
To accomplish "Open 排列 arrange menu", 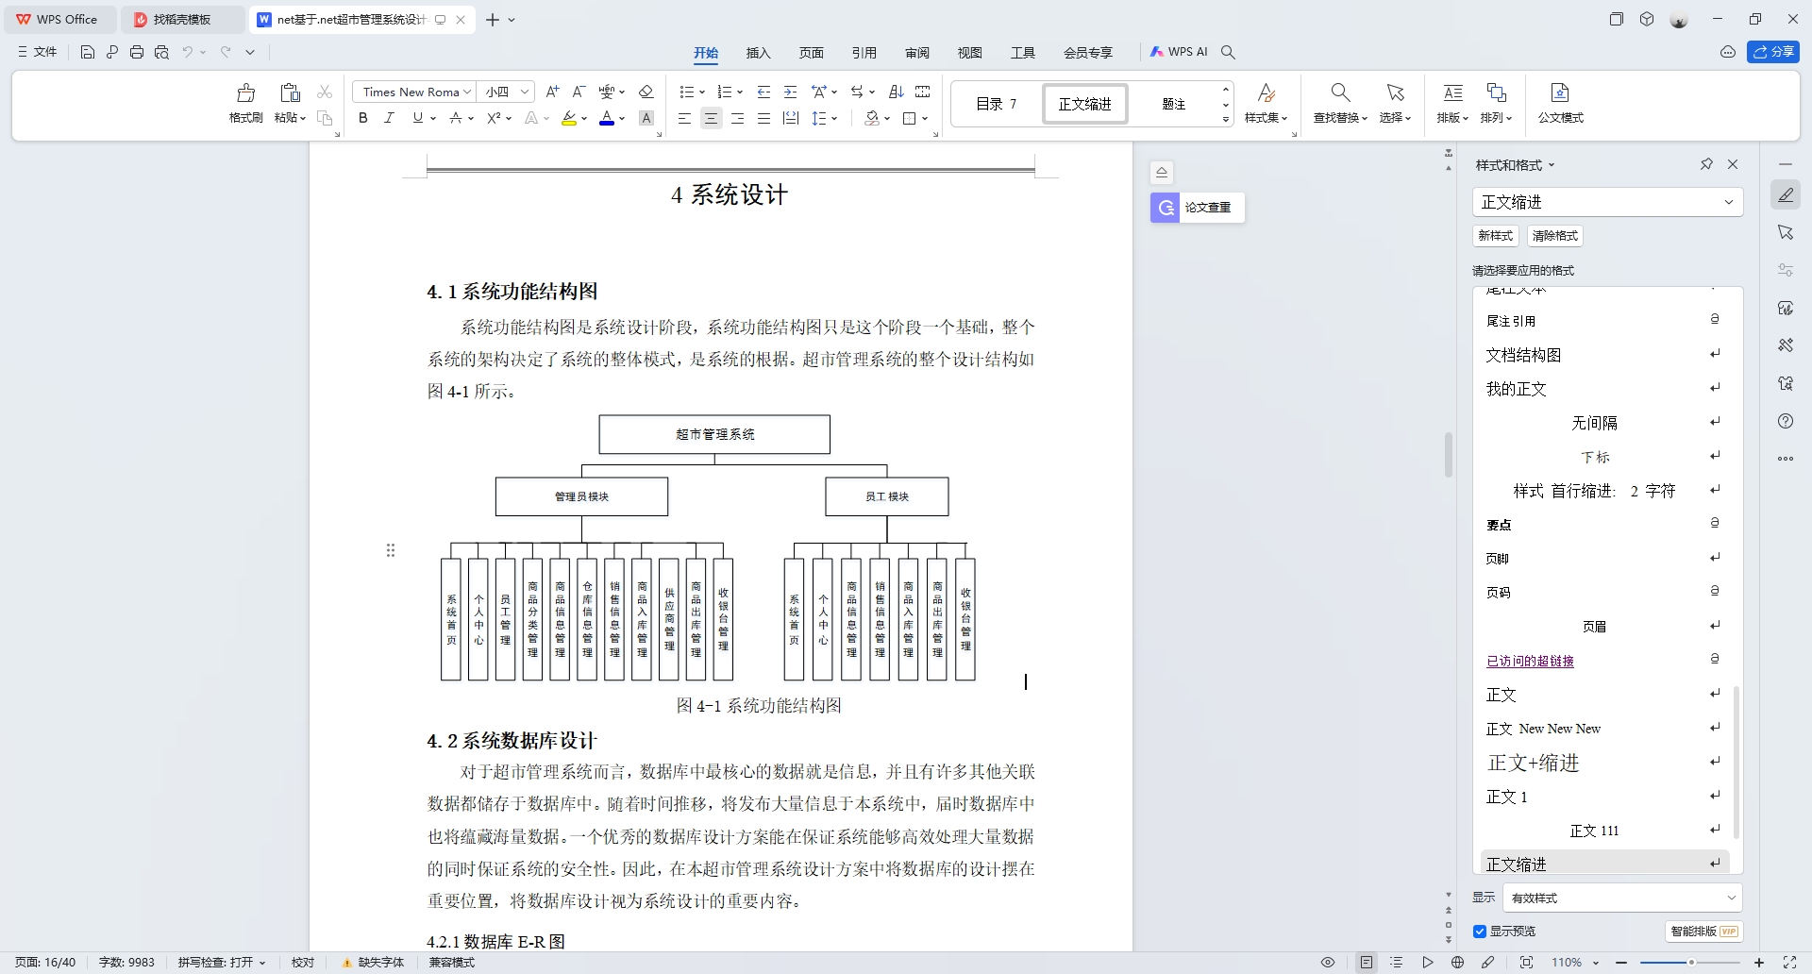I will pyautogui.click(x=1496, y=103).
